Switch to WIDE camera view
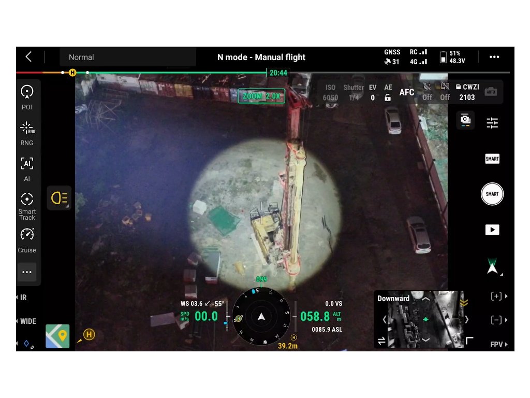This screenshot has width=530, height=398. [27, 321]
